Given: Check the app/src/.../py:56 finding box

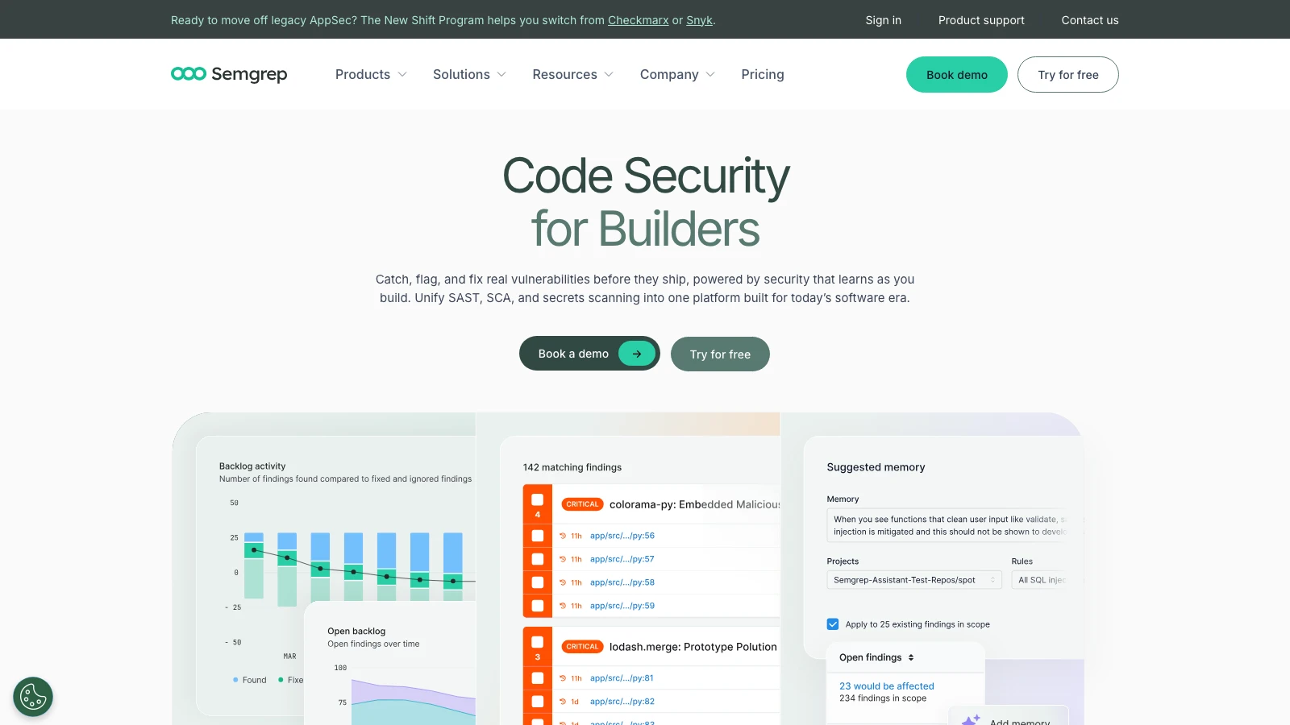Looking at the screenshot, I should [x=538, y=536].
